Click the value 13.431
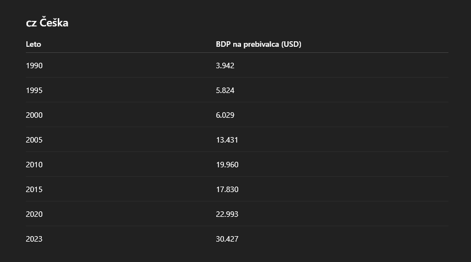This screenshot has width=471, height=262. pyautogui.click(x=227, y=140)
